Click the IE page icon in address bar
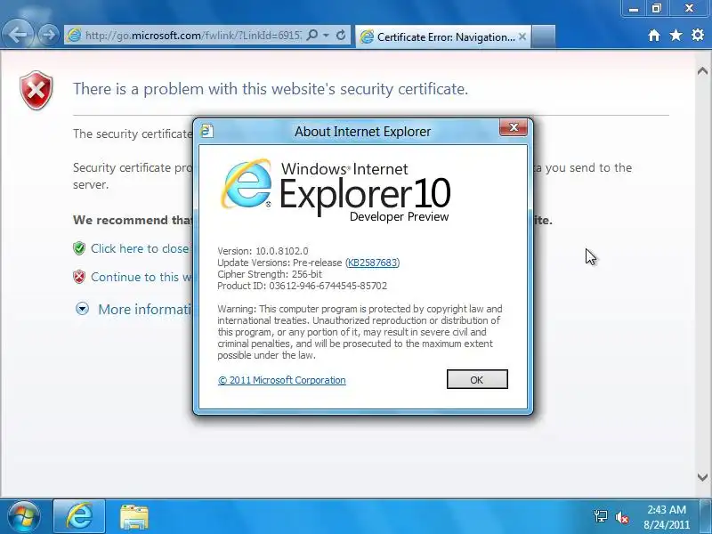712x534 pixels. (x=74, y=35)
